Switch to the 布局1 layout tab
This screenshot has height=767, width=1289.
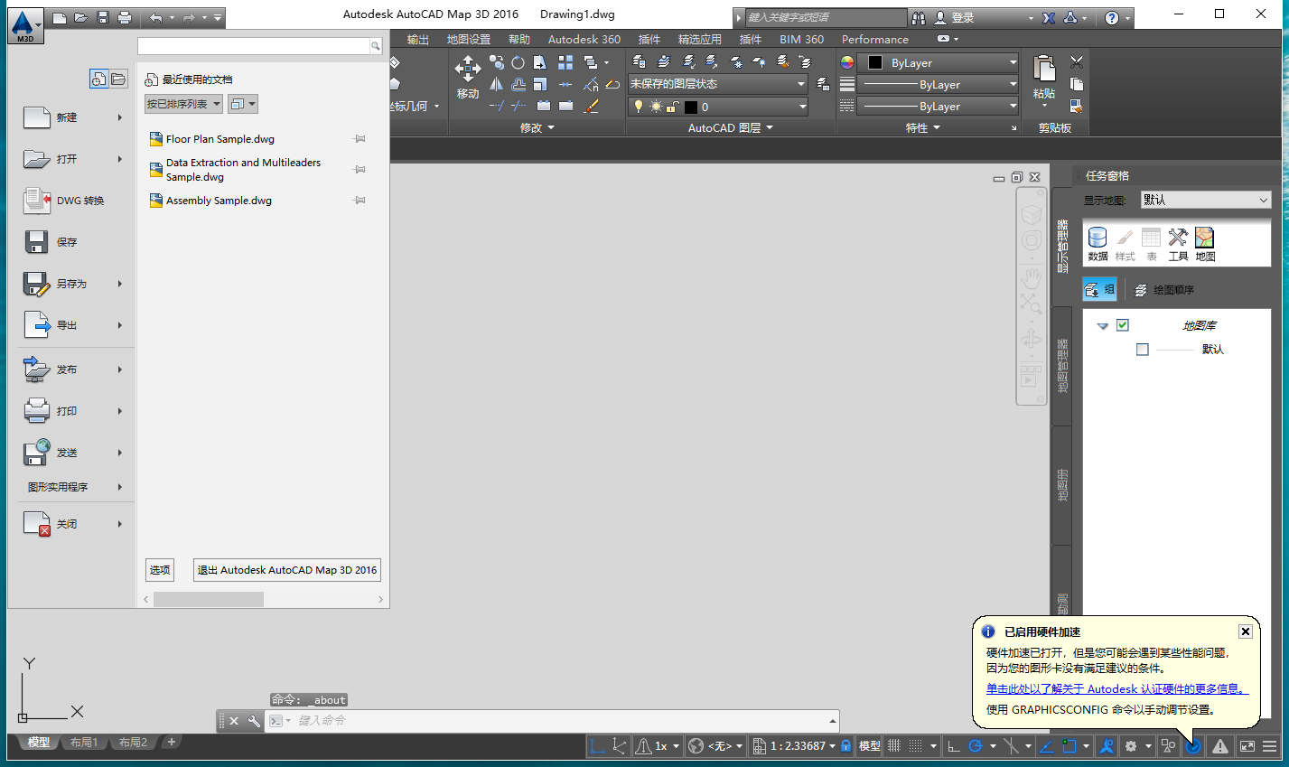pyautogui.click(x=83, y=742)
